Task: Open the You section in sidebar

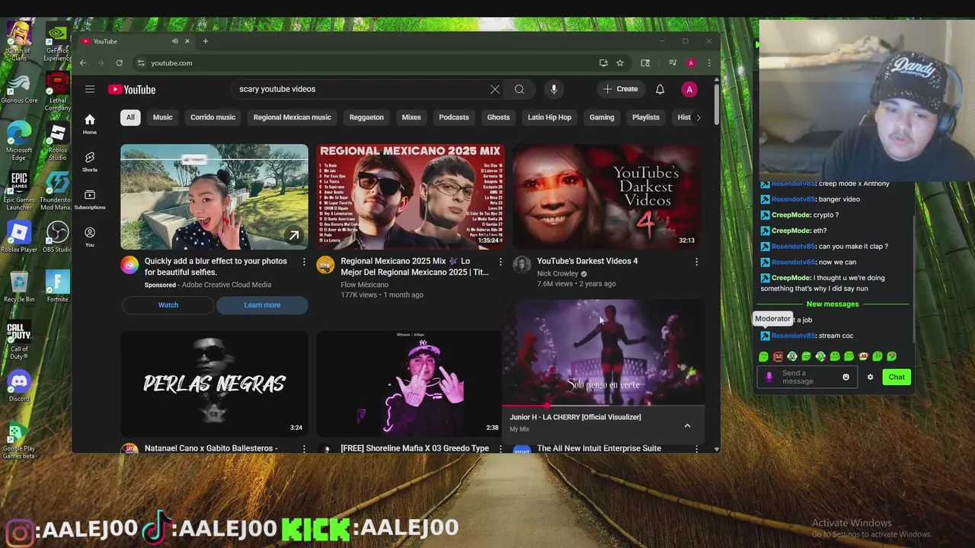Action: pyautogui.click(x=90, y=236)
